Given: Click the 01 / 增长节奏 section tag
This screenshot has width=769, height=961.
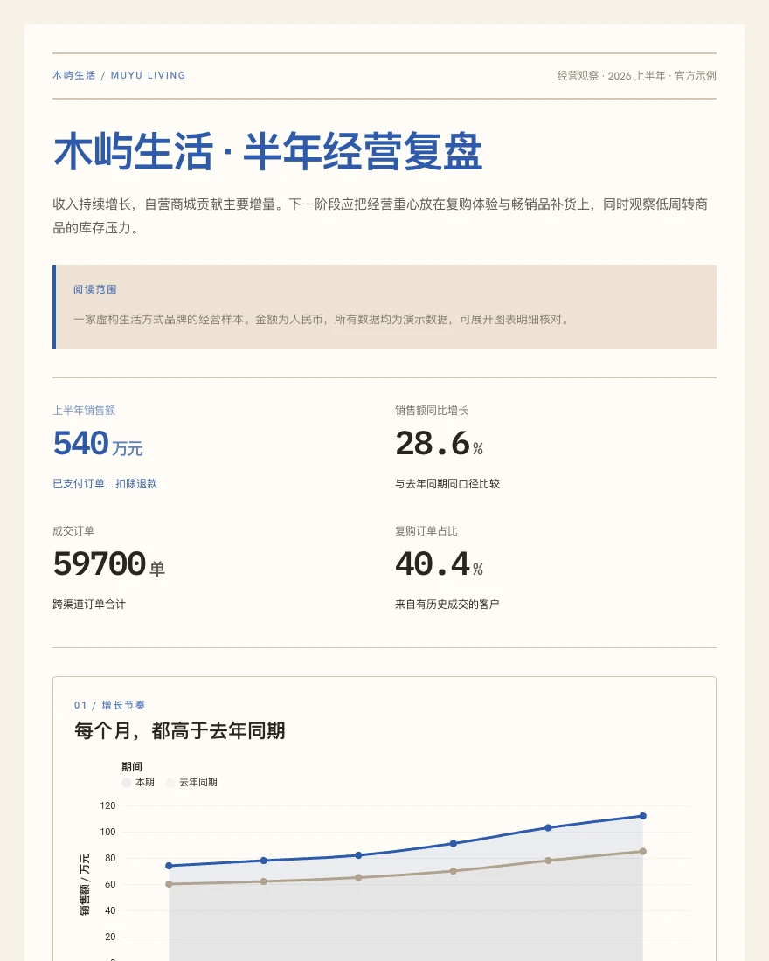Looking at the screenshot, I should tap(110, 705).
